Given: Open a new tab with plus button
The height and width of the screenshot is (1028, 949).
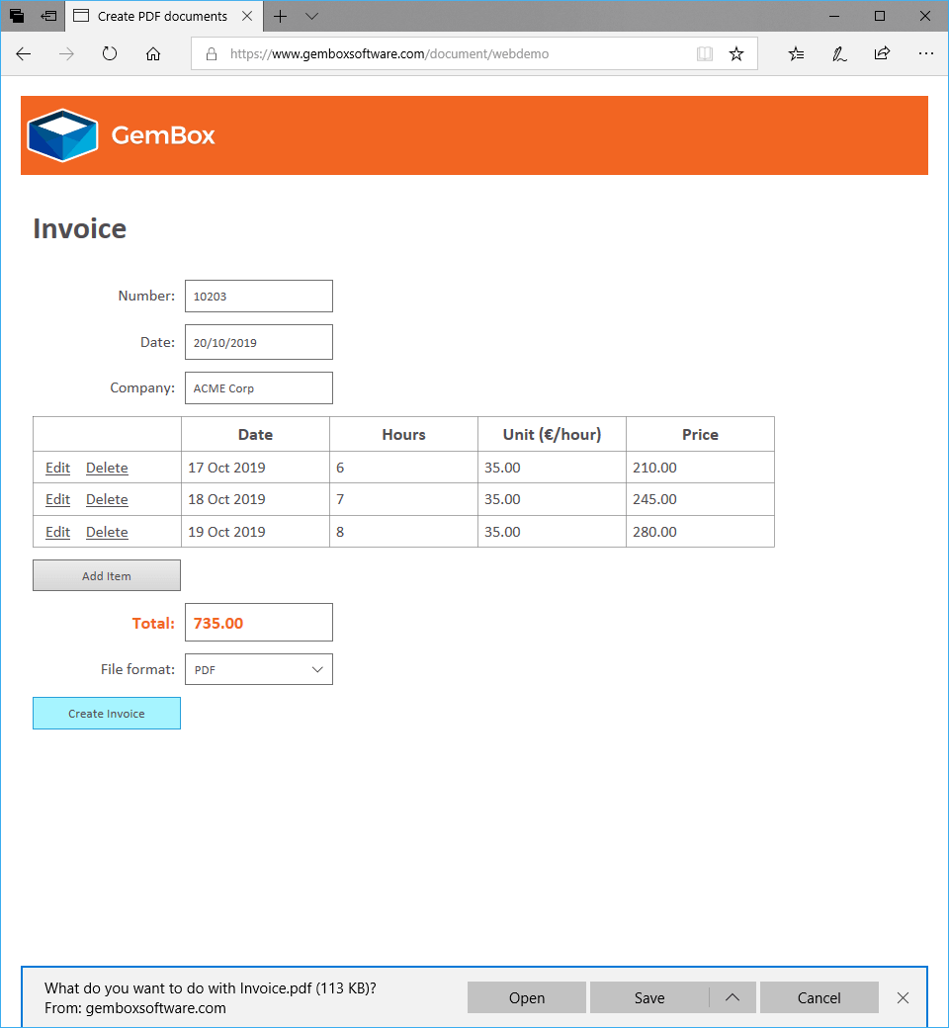Looking at the screenshot, I should 281,17.
